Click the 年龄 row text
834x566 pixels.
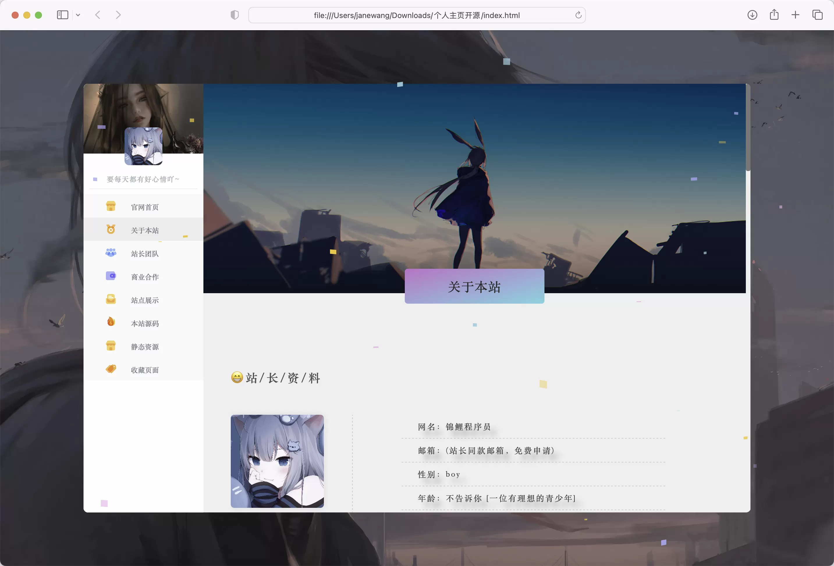[497, 499]
